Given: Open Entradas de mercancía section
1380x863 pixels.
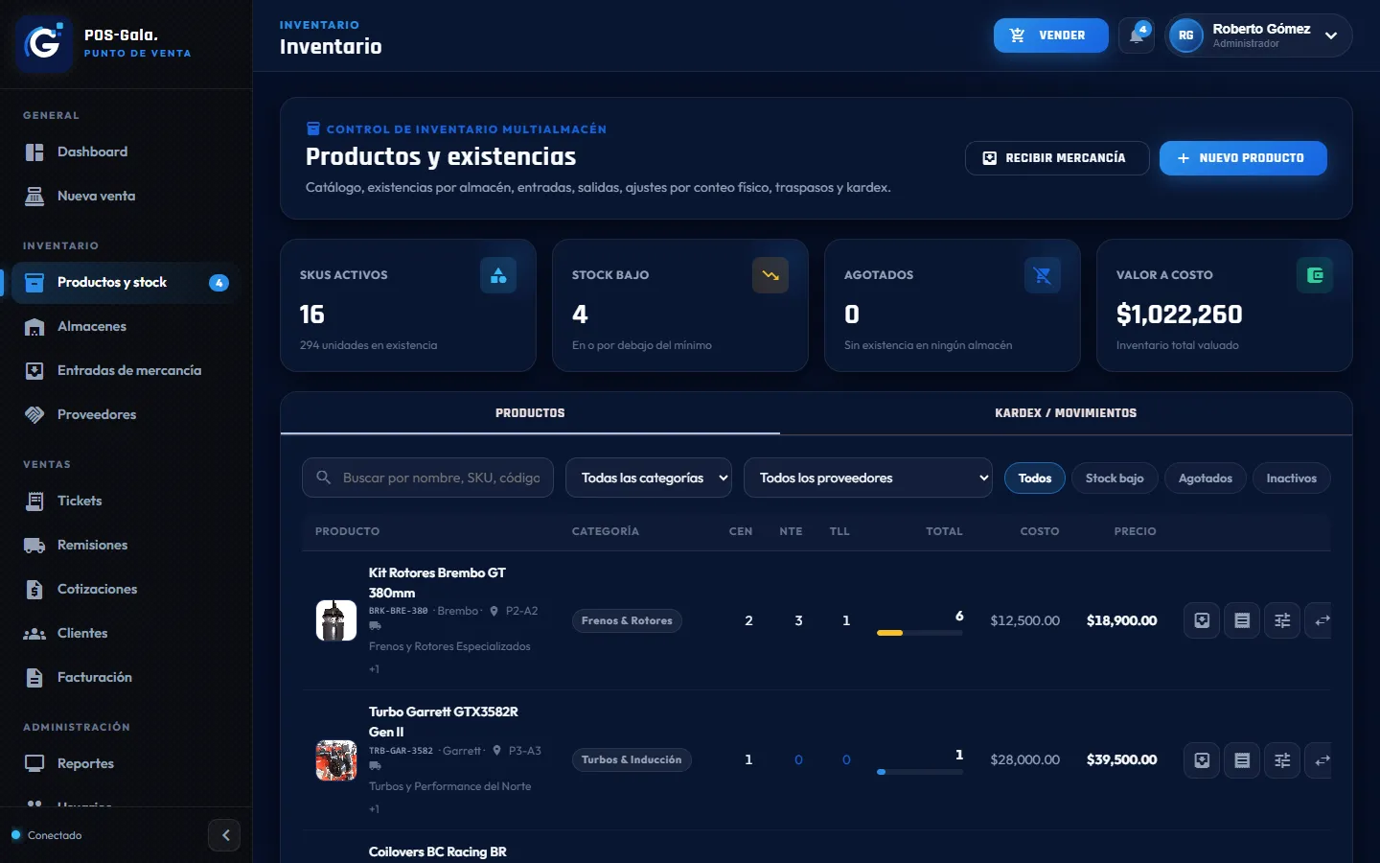Looking at the screenshot, I should tap(126, 370).
